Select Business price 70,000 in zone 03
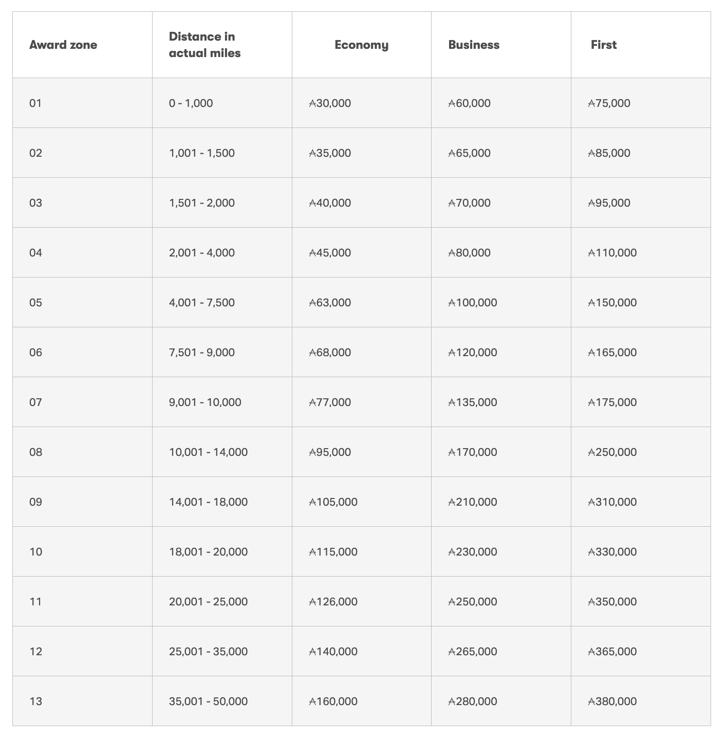The image size is (726, 739). click(470, 203)
